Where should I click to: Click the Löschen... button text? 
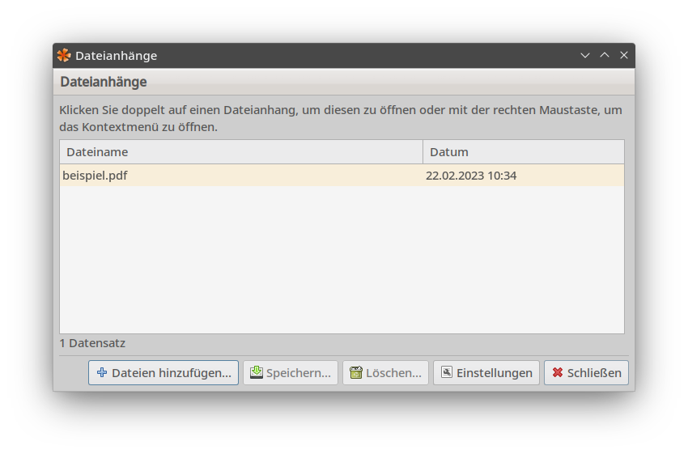(393, 373)
